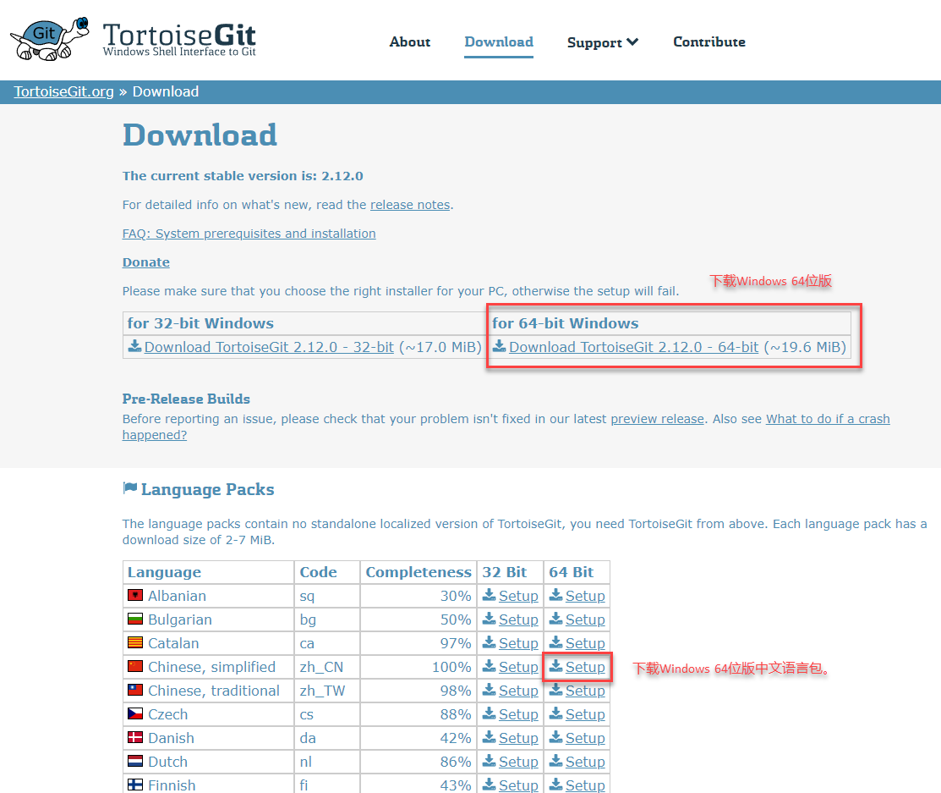This screenshot has height=793, width=941.
Task: Download Chinese simplified 32 Bit Setup
Action: tap(518, 667)
